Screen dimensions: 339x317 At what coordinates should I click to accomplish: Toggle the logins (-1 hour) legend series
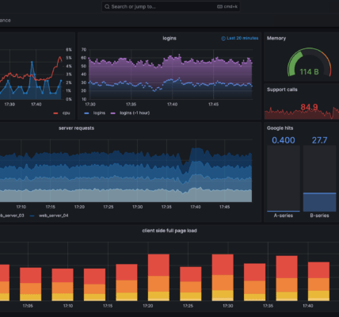pos(135,113)
